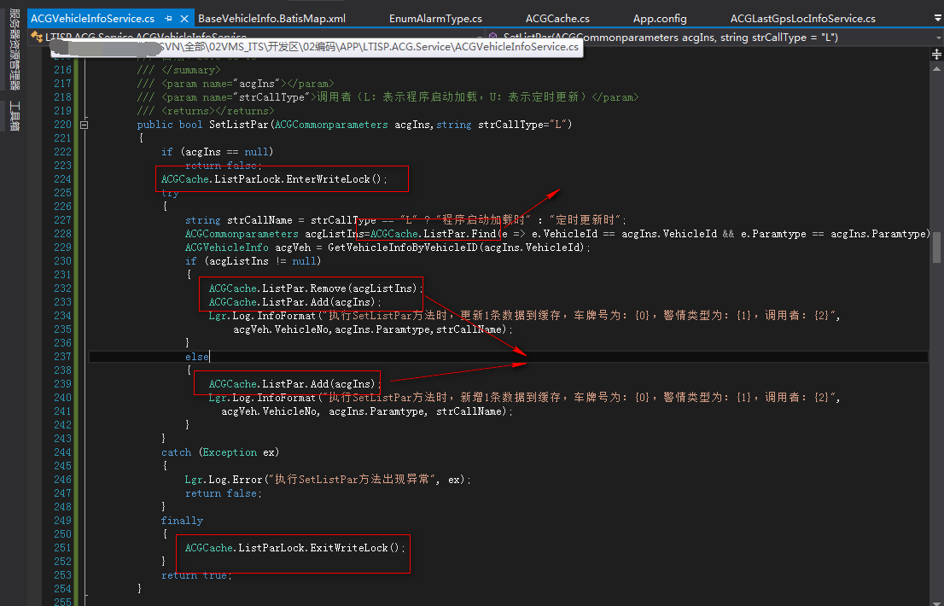Click ACGCache.ListPar.Remove(acgListIns) on line 232

tap(316, 288)
